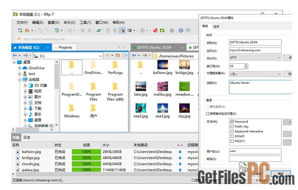Check 使用身份验证代理(G) checkbox
The height and width of the screenshot is (190, 298).
pos(208,114)
